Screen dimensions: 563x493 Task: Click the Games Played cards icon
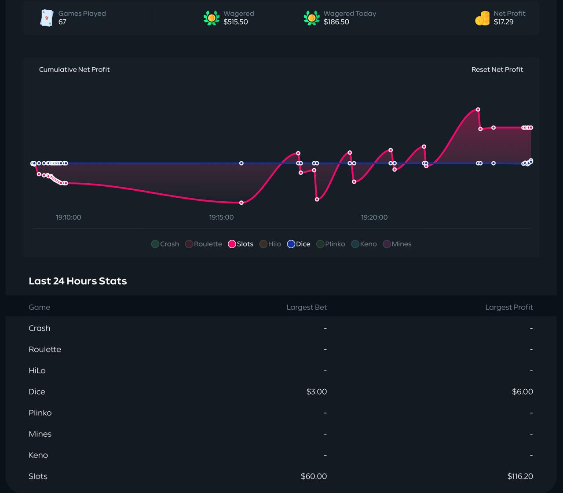click(47, 18)
